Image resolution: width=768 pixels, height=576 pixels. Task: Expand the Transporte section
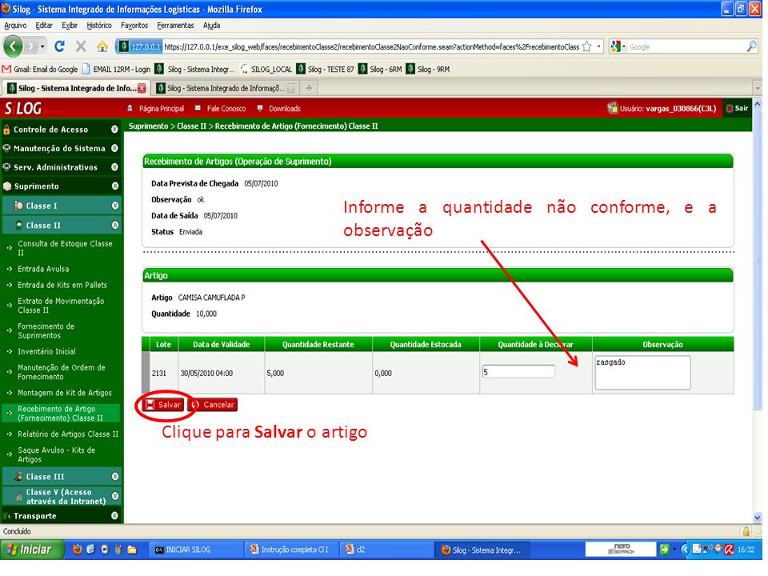(61, 516)
